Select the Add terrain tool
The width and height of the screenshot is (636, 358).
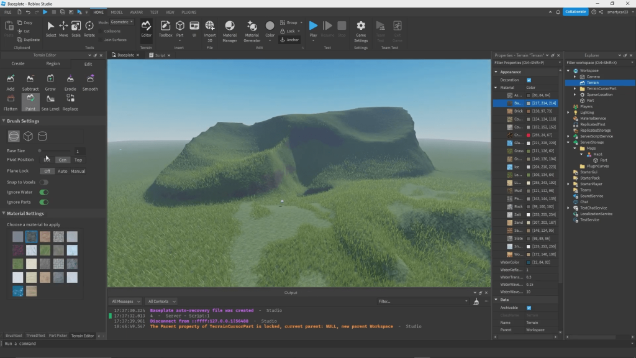(x=11, y=83)
